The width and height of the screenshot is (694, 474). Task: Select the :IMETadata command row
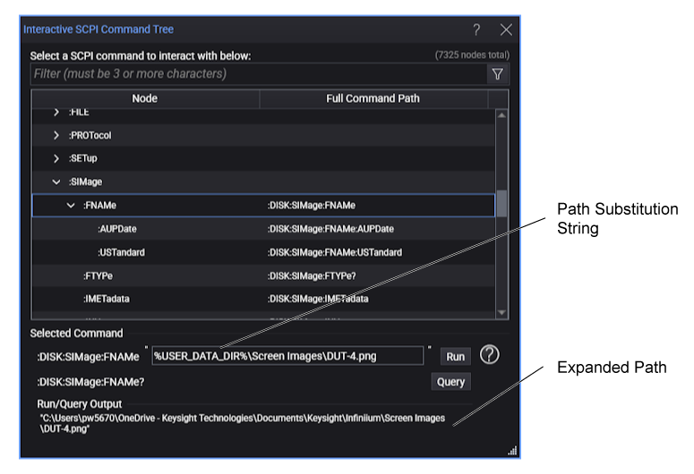click(x=106, y=299)
